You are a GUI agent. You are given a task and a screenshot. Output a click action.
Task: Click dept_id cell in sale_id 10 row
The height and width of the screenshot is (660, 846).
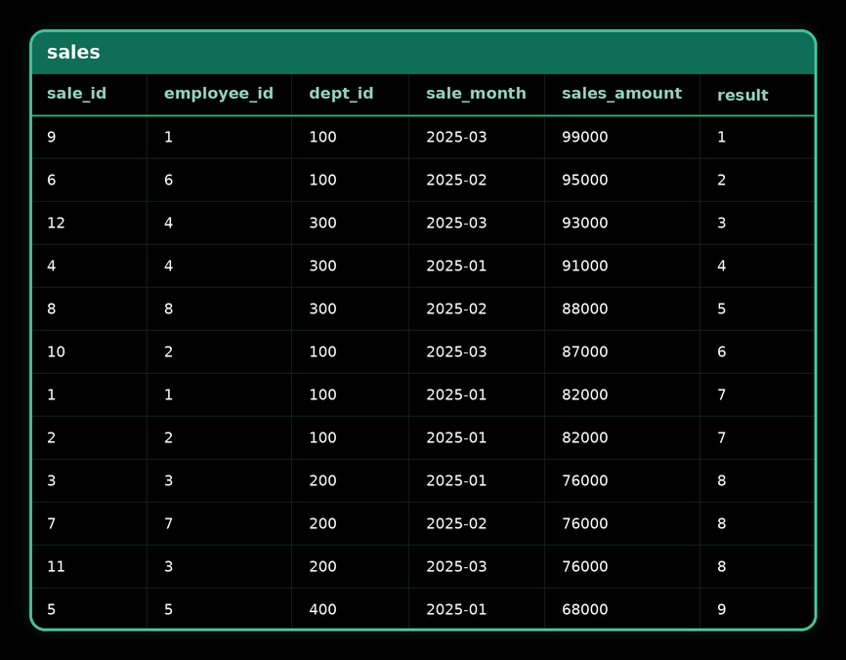322,351
